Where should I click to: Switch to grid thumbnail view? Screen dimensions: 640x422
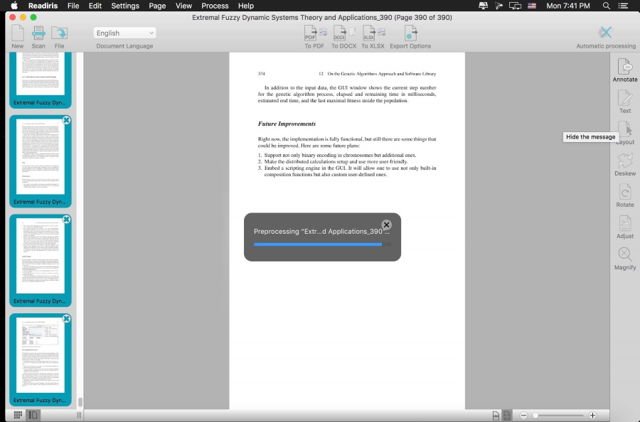click(x=18, y=415)
